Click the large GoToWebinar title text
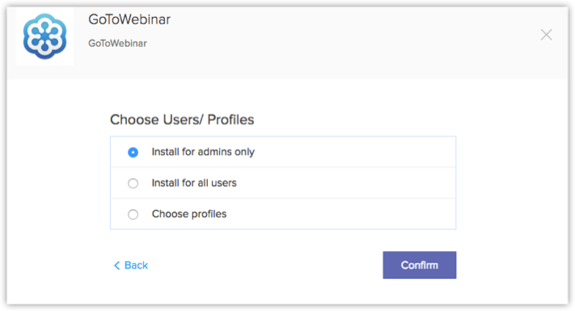Image resolution: width=575 pixels, height=311 pixels. click(x=129, y=19)
